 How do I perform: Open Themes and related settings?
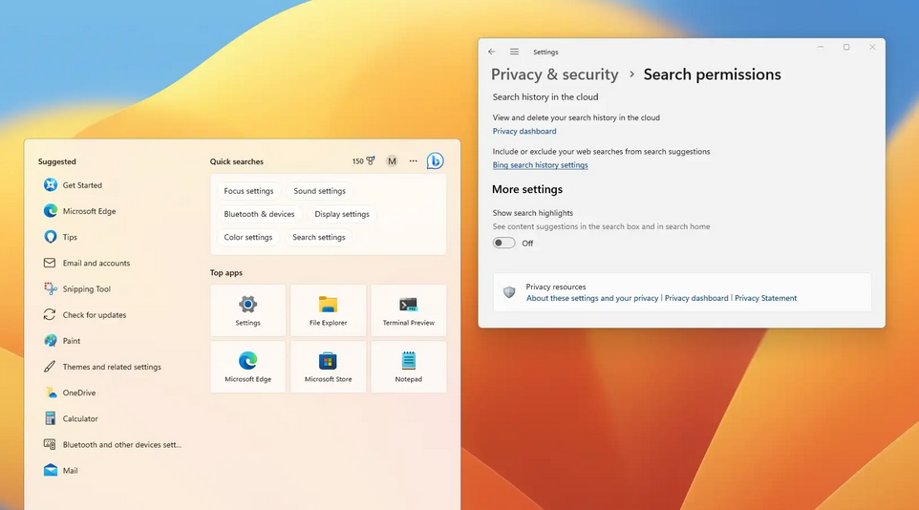pyautogui.click(x=102, y=367)
